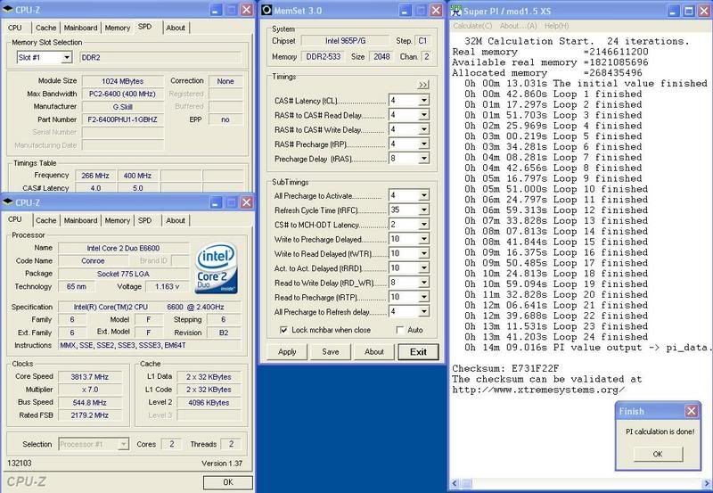Open the Act. to Act. Delayed (tRRD) dropdown
This screenshot has height=493, width=713.
click(x=423, y=267)
